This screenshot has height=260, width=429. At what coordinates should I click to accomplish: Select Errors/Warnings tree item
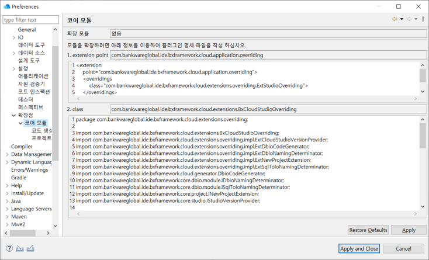tap(30, 170)
